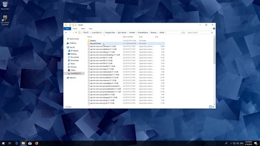
Task: Launch Microsoft Edge from taskbar
Action: [x=17, y=143]
